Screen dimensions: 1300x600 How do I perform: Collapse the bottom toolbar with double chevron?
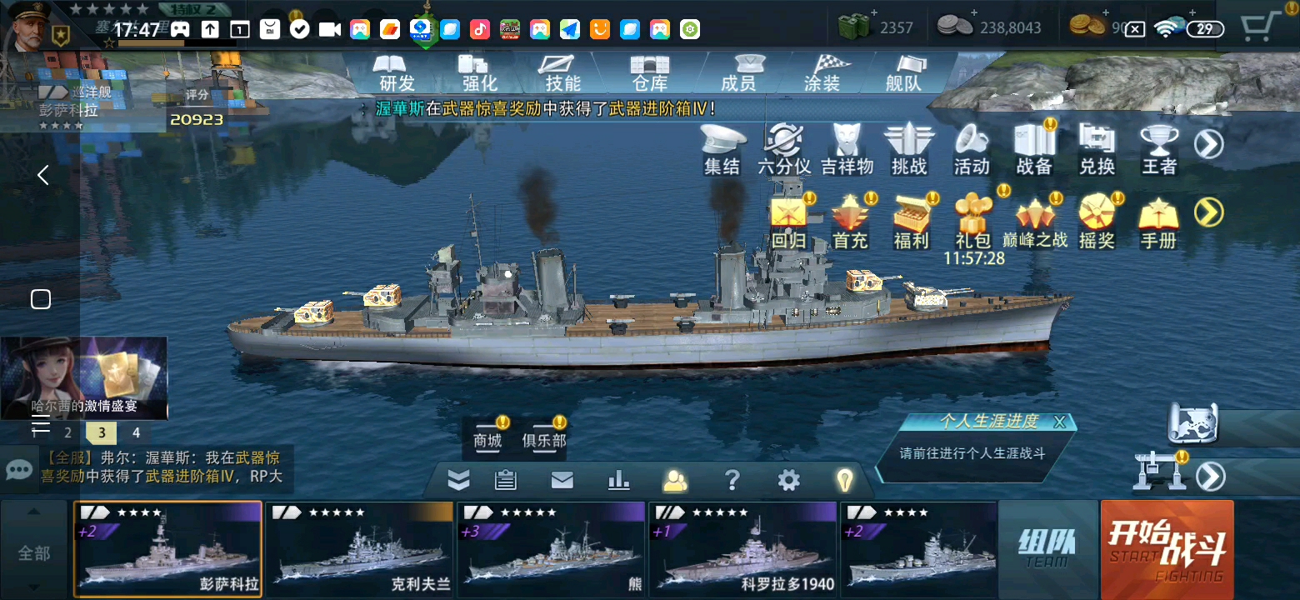point(458,480)
